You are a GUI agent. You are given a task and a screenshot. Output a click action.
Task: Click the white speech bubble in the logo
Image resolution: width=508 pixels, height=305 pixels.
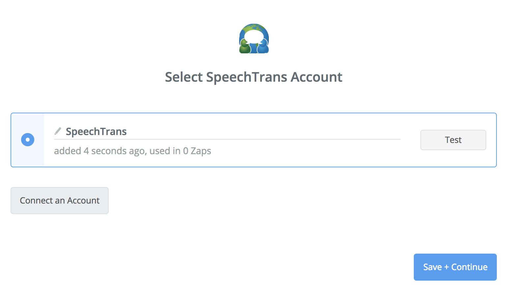click(254, 37)
